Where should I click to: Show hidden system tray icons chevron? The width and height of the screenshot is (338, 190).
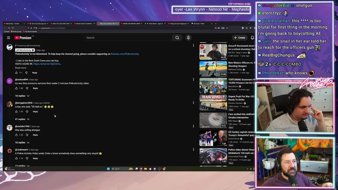click(x=247, y=169)
